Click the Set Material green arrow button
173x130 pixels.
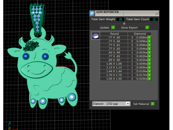click(x=153, y=104)
